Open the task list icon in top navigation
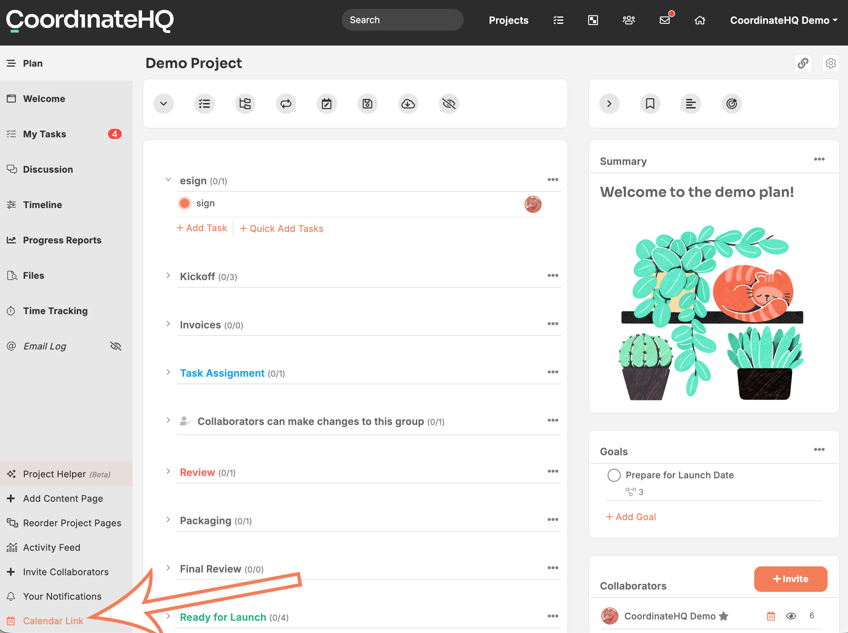Image resolution: width=848 pixels, height=633 pixels. pos(558,20)
